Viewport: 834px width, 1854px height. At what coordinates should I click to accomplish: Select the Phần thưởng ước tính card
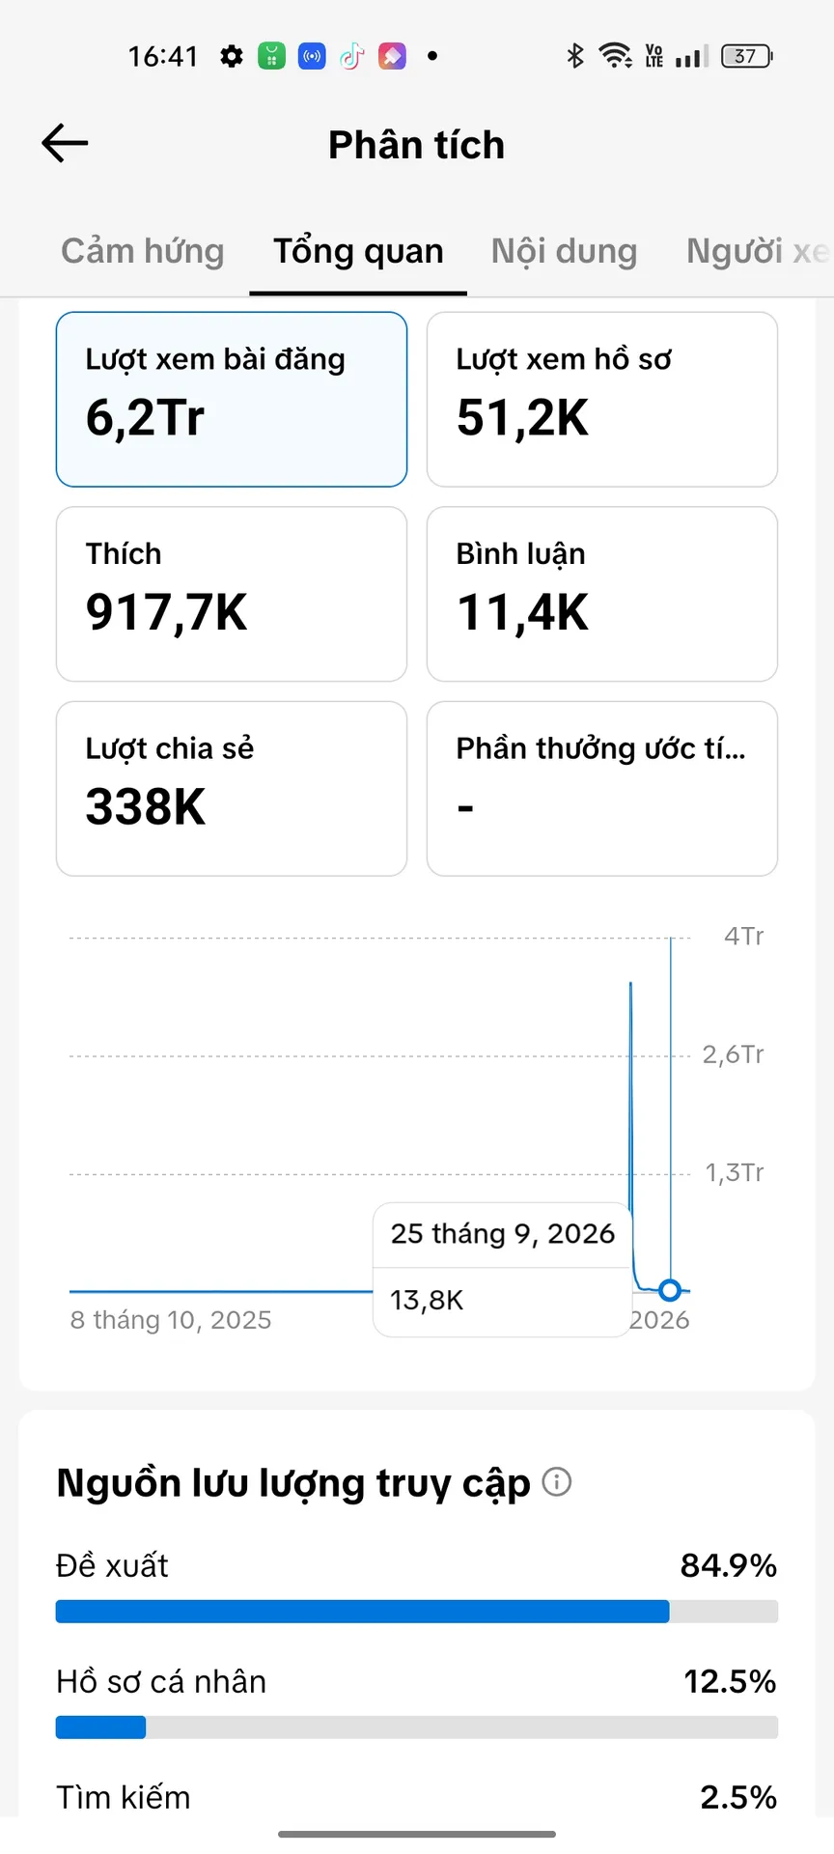point(602,789)
